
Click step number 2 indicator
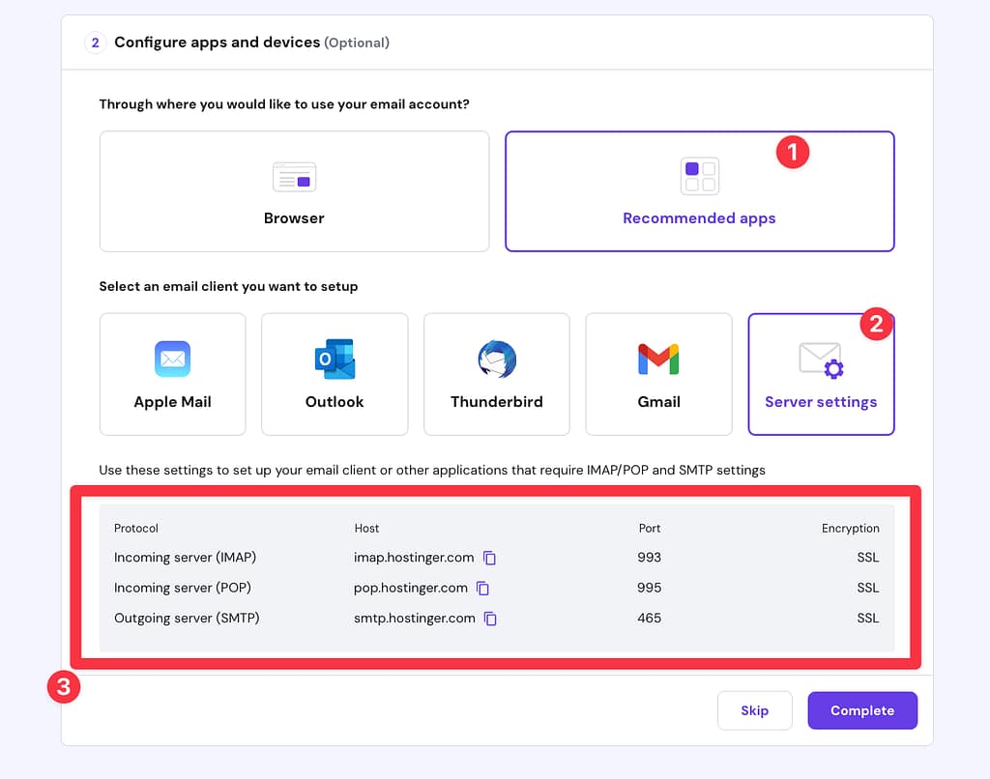pyautogui.click(x=94, y=43)
